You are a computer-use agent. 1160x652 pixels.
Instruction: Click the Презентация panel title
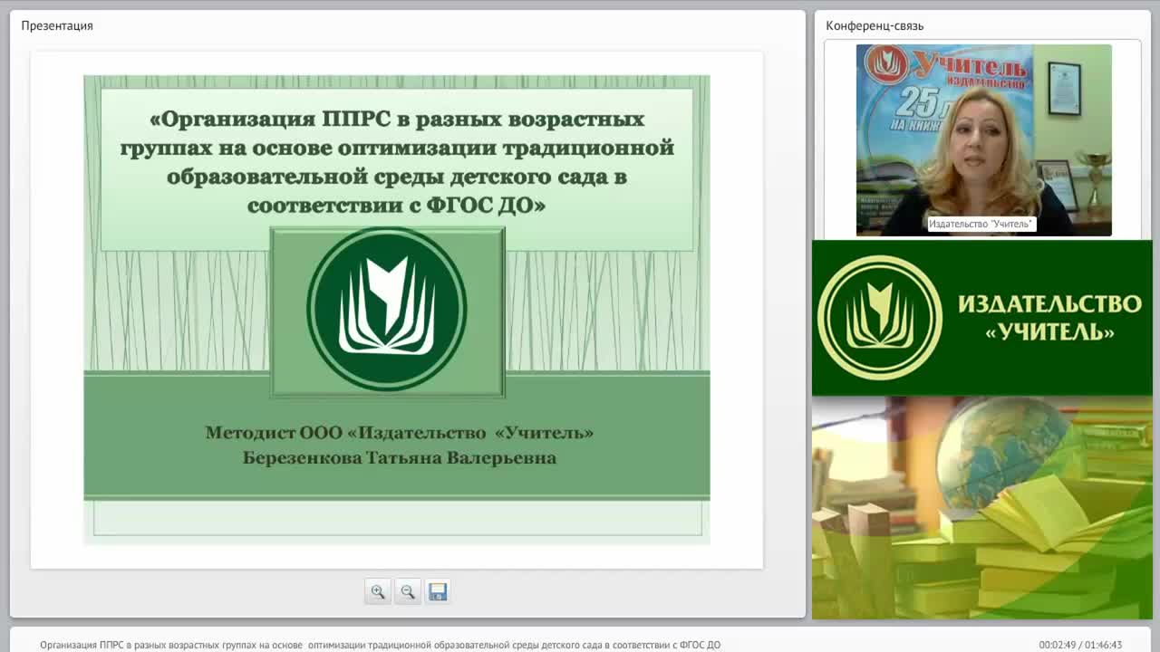57,25
